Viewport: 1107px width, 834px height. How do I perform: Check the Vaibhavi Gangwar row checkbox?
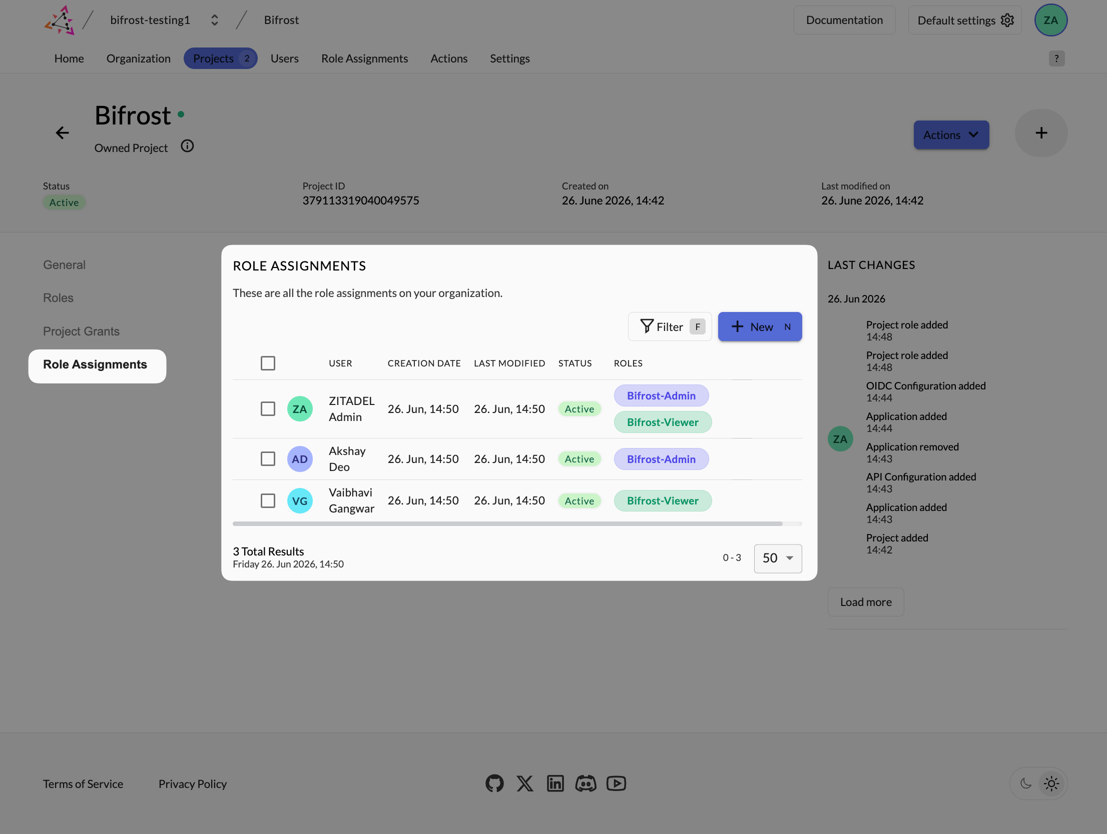point(268,500)
